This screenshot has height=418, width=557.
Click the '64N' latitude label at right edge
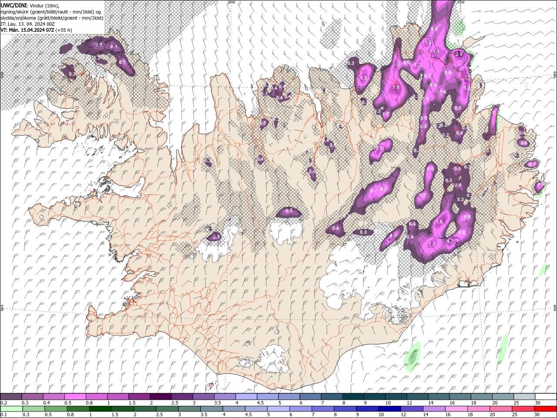555,308
